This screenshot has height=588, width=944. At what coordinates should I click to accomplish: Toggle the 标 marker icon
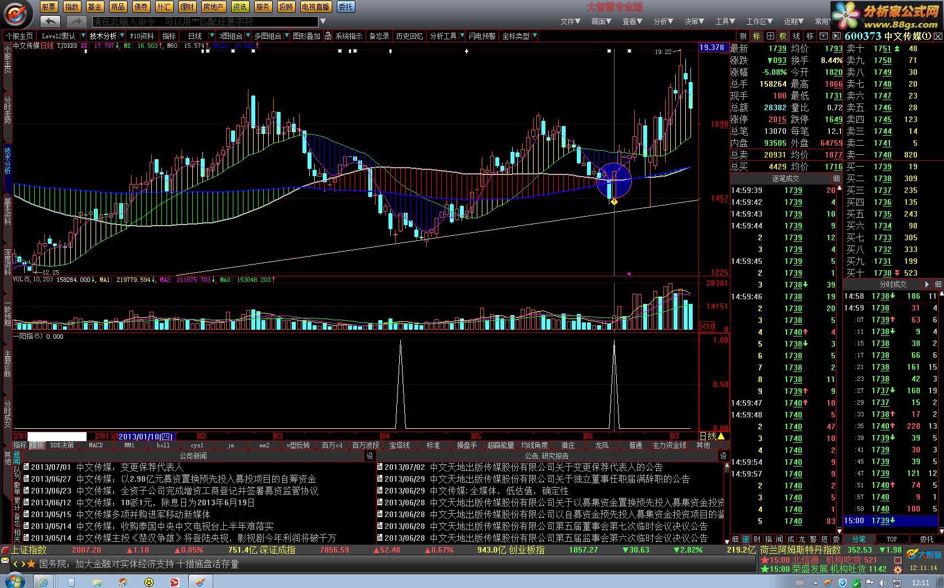point(757,36)
